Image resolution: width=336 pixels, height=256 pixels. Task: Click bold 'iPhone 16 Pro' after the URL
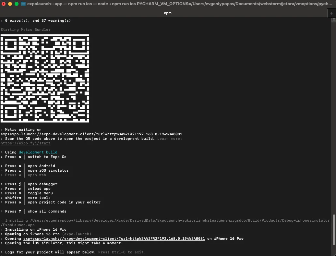[229, 238]
